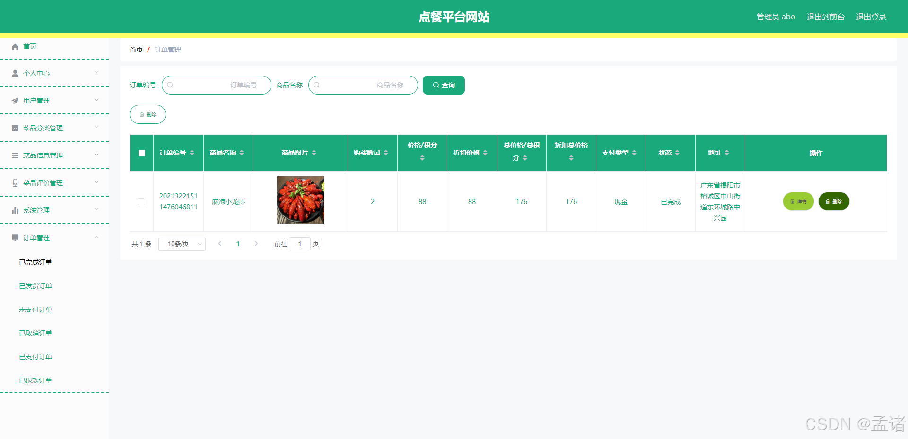
Task: Open 已完成订单 submenu item
Action: [35, 262]
